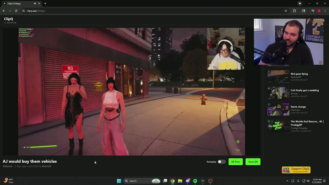Select the ClipQ | fishguy tab
Image resolution: width=329 pixels, height=185 pixels.
pos(21,4)
